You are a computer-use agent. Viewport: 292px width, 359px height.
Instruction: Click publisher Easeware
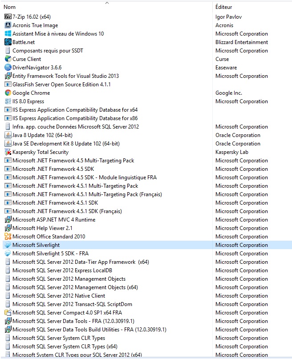pyautogui.click(x=226, y=68)
